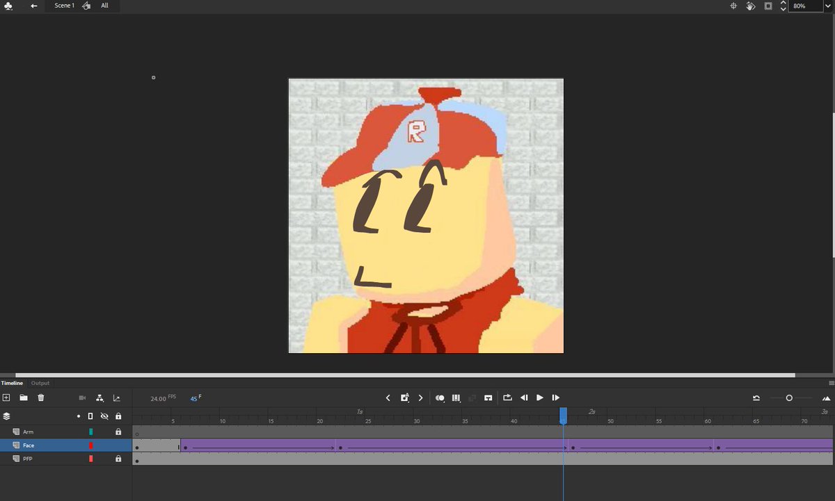Add camera layer in Timeline
This screenshot has width=835, height=501.
click(82, 397)
